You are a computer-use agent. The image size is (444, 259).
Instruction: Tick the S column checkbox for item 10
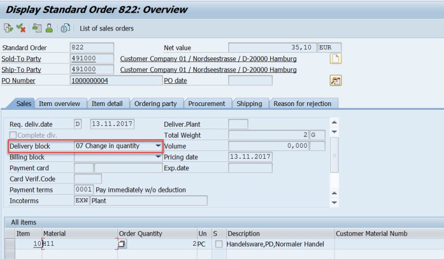pyautogui.click(x=219, y=244)
